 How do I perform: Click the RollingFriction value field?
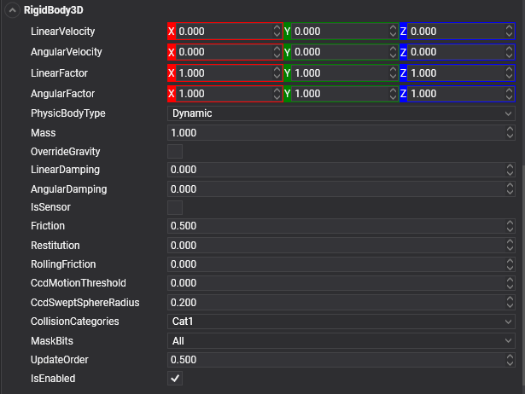coord(333,264)
